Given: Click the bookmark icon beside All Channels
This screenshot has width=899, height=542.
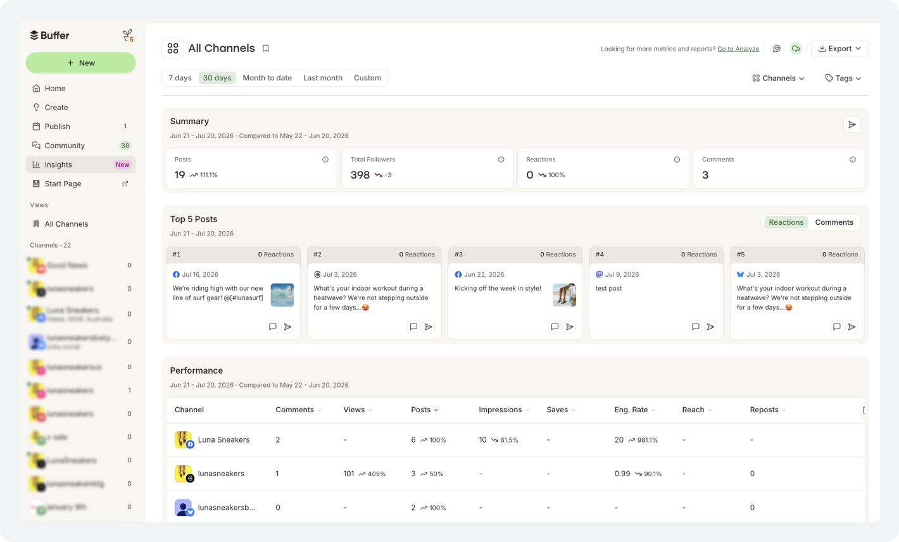Looking at the screenshot, I should coord(266,49).
